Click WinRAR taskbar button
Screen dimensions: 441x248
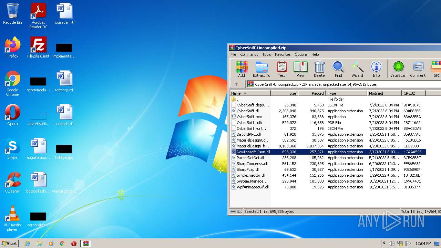pos(85,244)
